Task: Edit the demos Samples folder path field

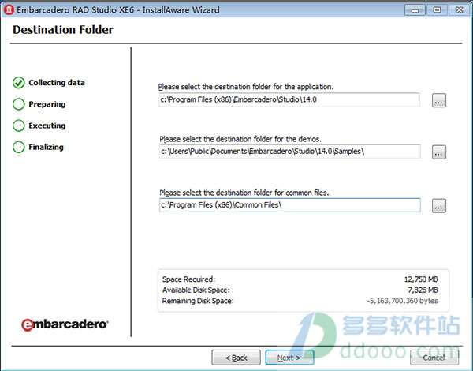Action: pyautogui.click(x=290, y=152)
